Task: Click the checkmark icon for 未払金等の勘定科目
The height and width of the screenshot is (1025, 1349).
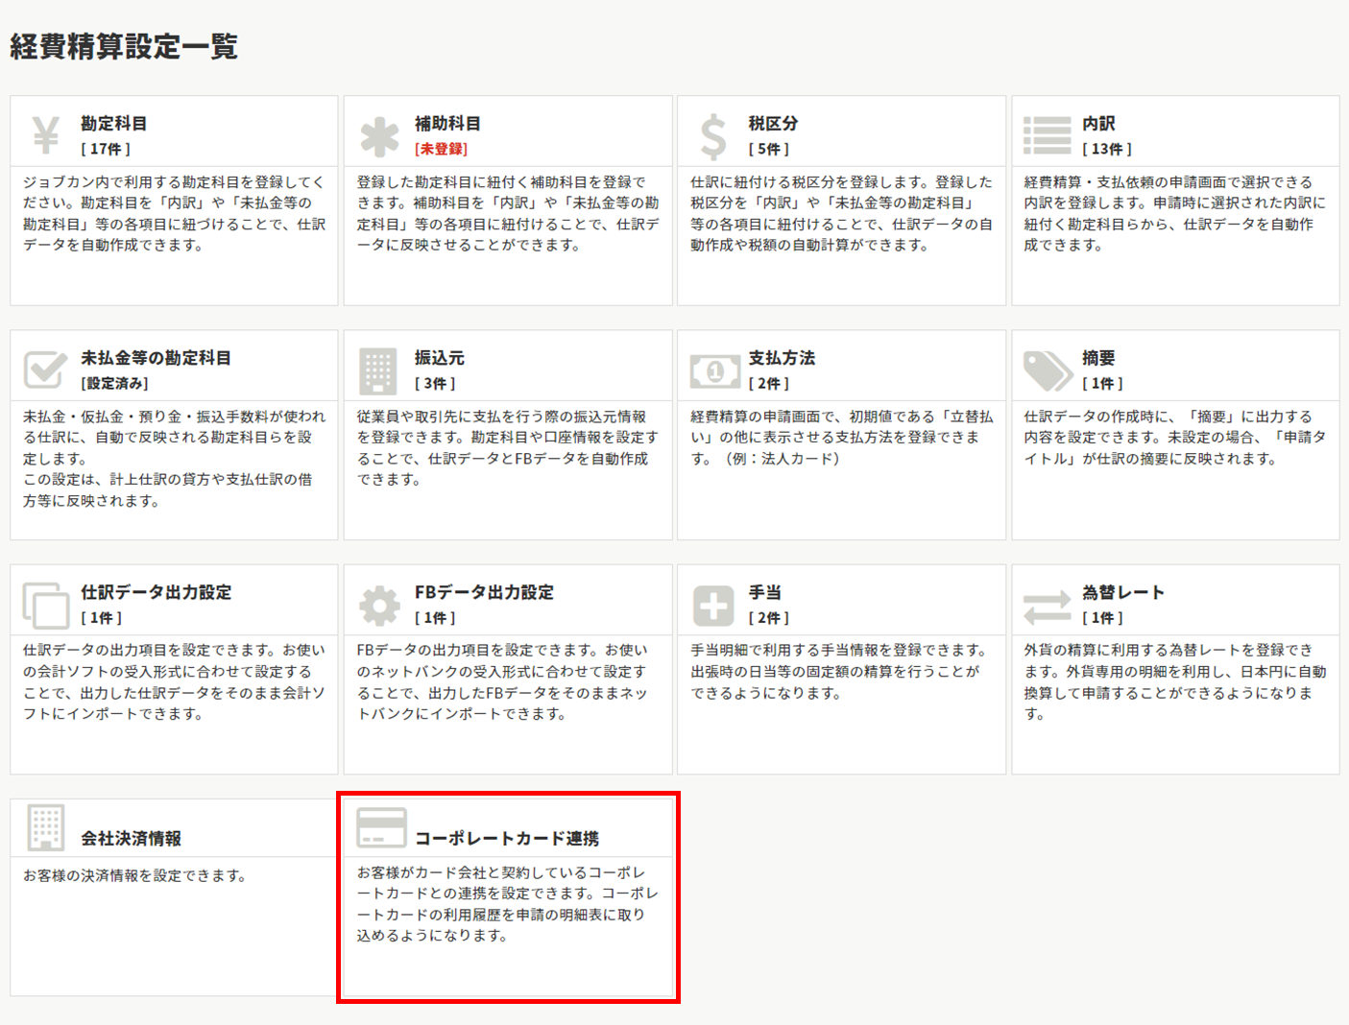Action: (45, 369)
